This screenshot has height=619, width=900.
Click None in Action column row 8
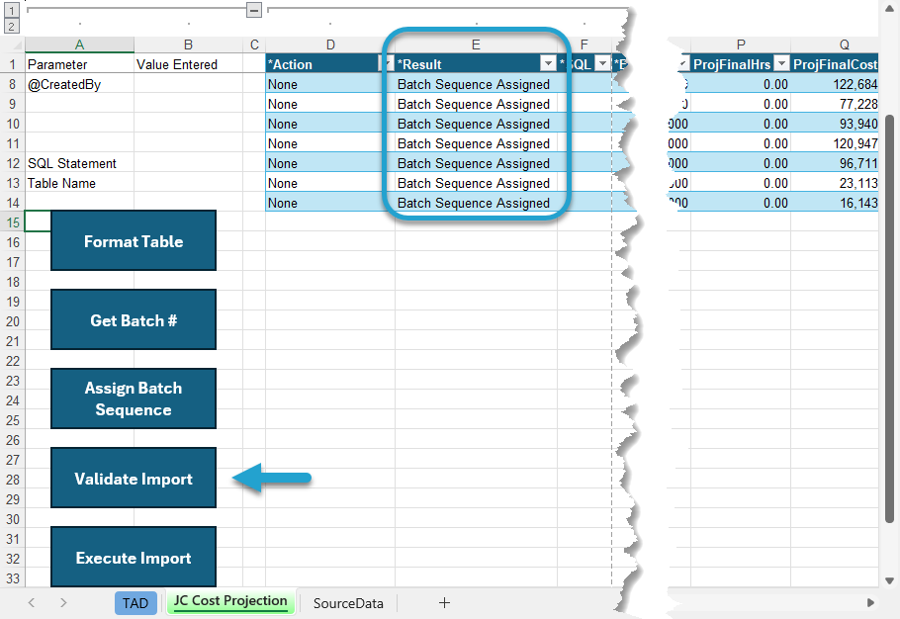pyautogui.click(x=330, y=84)
